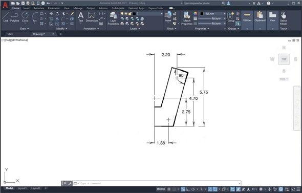Screen dimensions: 302x193
Task: Open Layer Properties manager
Action: coord(113,18)
